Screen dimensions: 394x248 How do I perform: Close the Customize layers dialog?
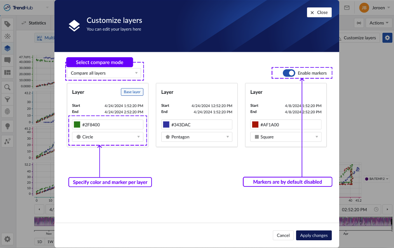319,12
